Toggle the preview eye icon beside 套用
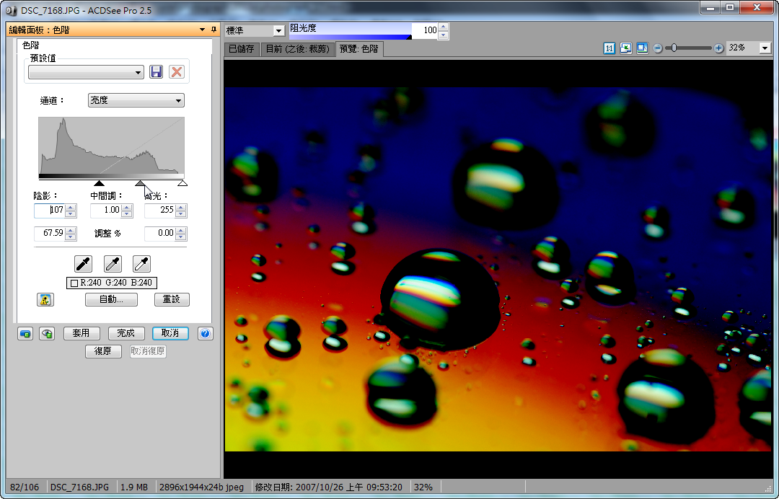This screenshot has width=779, height=499. coord(47,333)
